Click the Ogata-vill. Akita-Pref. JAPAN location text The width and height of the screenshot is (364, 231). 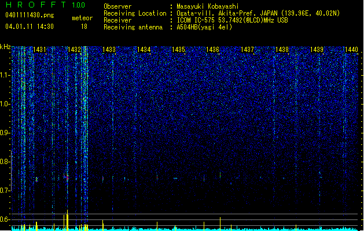258,13
